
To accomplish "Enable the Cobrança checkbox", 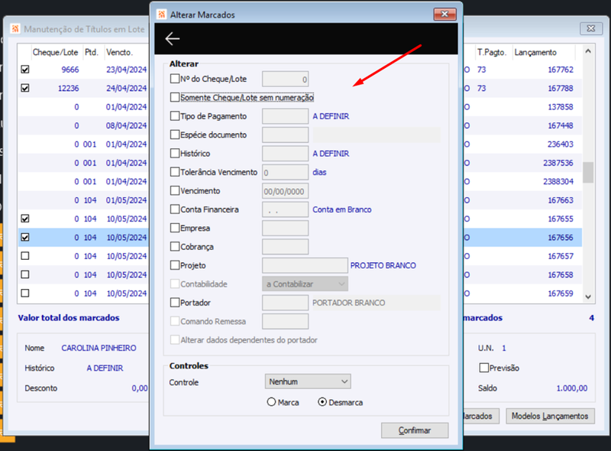I will coord(175,247).
